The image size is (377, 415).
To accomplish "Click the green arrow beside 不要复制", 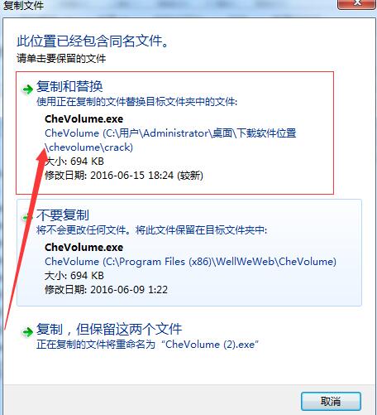I will [x=26, y=218].
